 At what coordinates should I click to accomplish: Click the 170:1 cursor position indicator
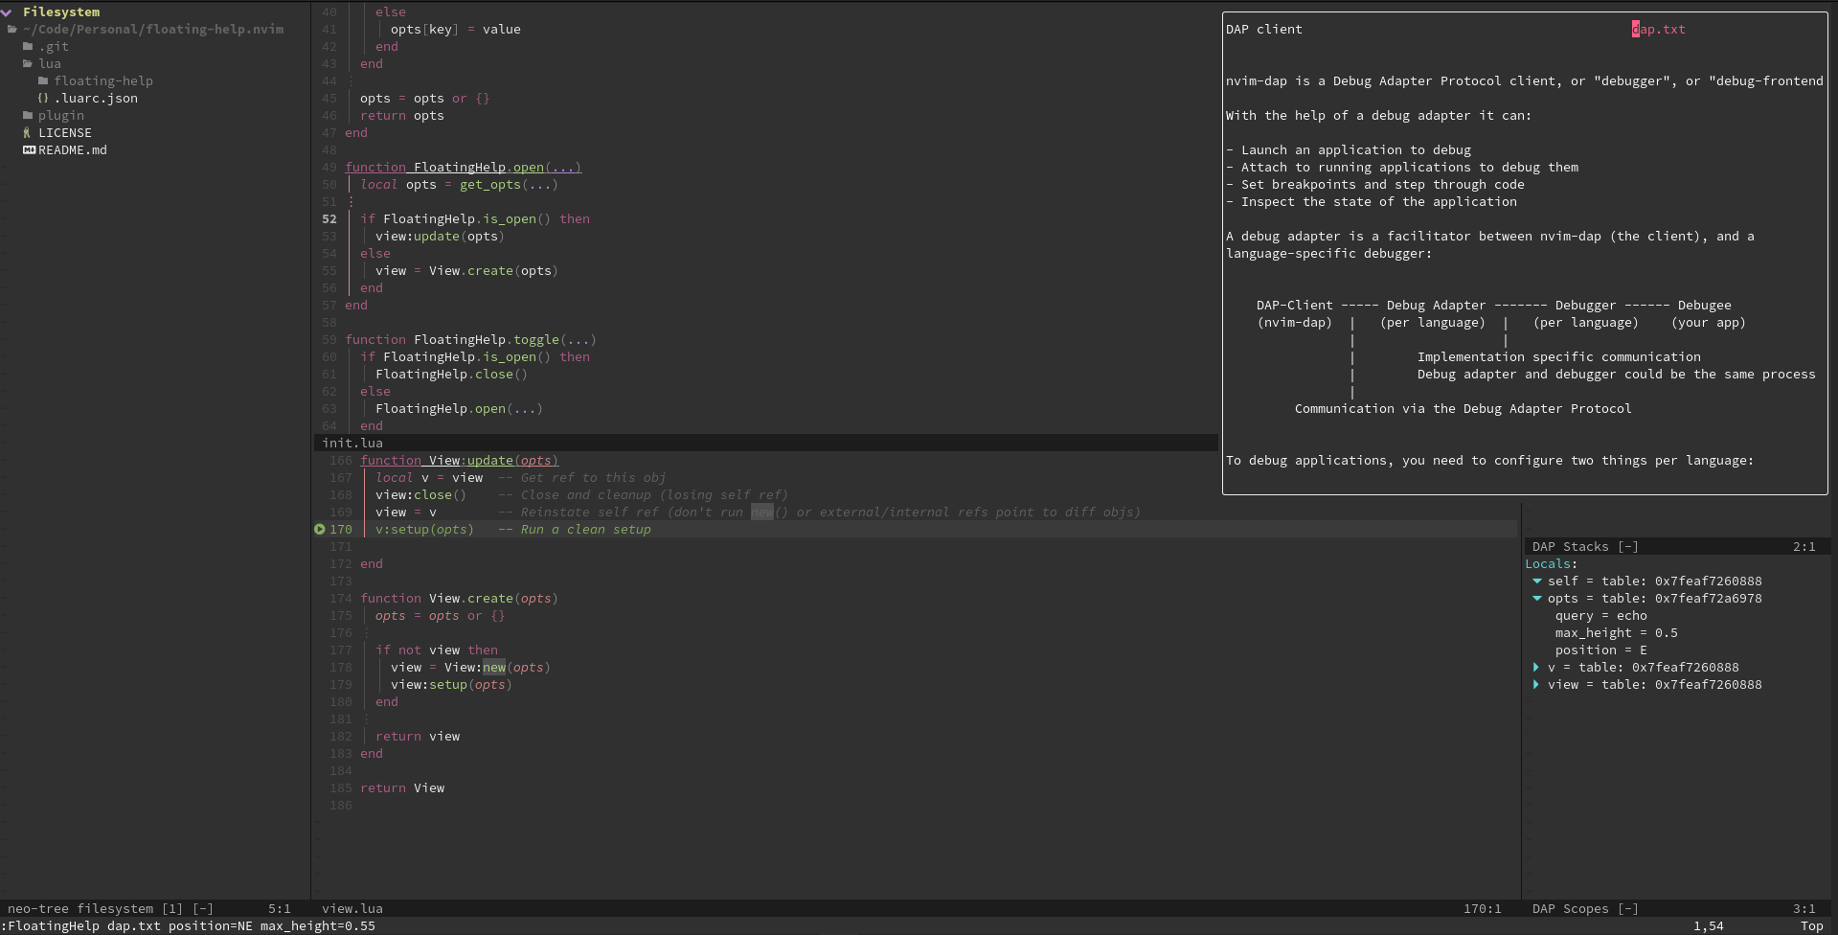1482,908
